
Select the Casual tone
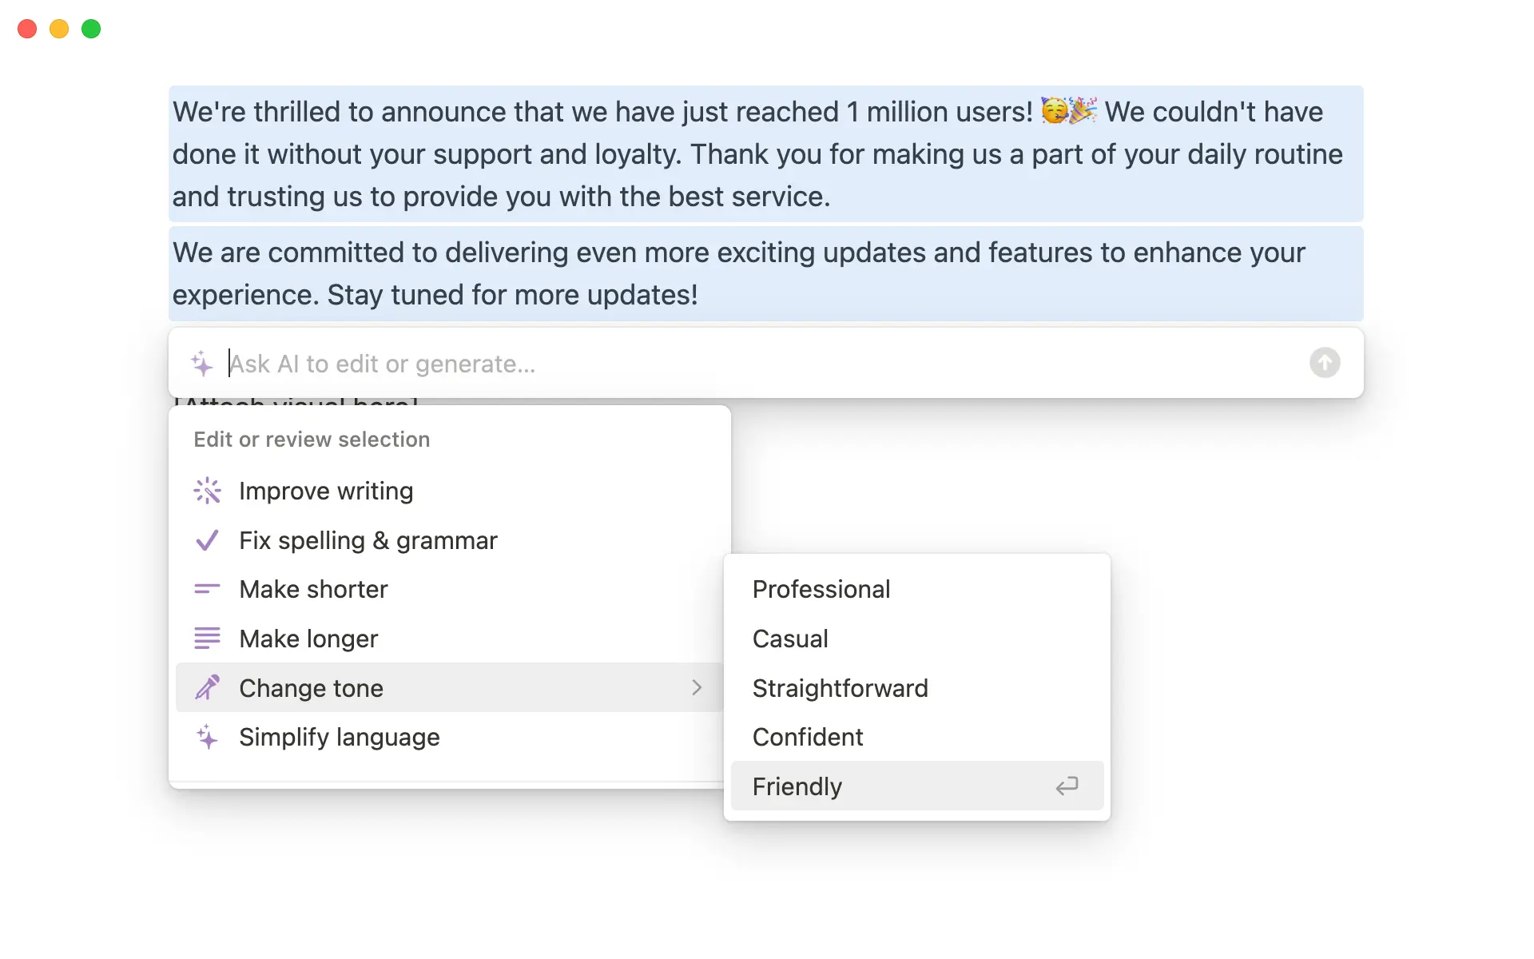click(x=790, y=639)
